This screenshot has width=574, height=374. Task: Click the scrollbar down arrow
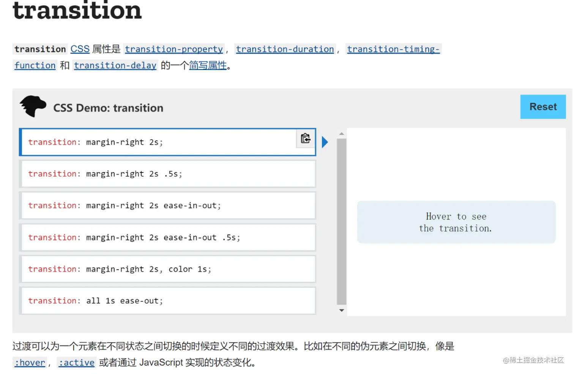coord(342,310)
